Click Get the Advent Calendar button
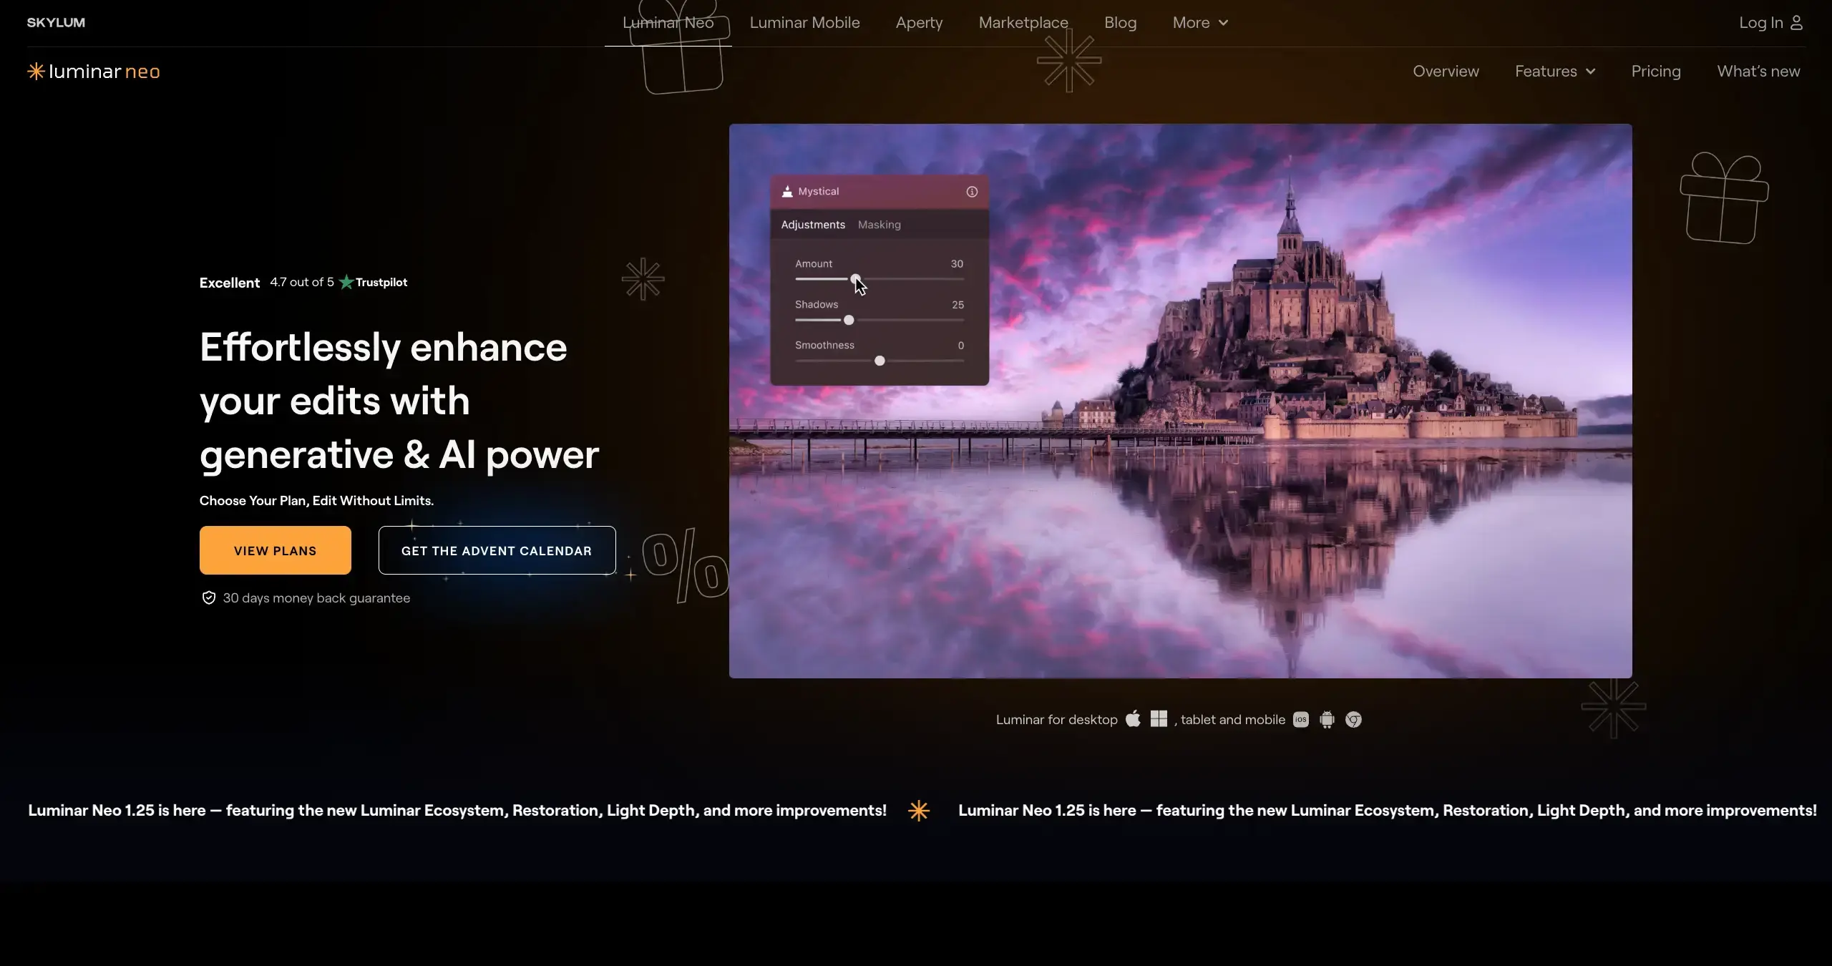 click(497, 550)
